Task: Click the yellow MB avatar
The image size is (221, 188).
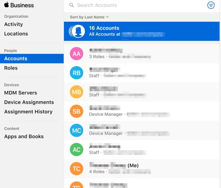Action: 76,92
